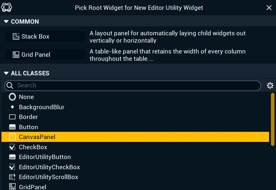Screen dimensions: 276x190
Task: Pick the Grid Panel root widget button
Action: pyautogui.click(x=45, y=55)
